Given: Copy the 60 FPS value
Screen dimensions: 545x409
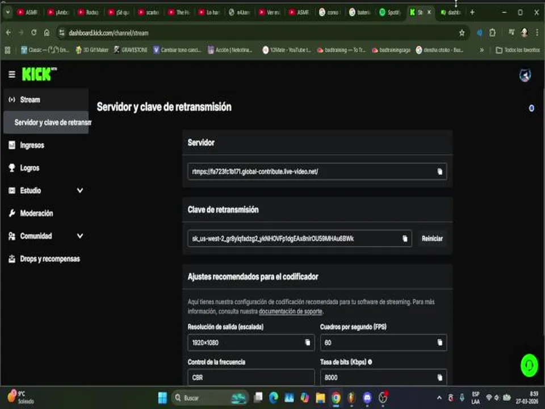Looking at the screenshot, I should (x=439, y=343).
